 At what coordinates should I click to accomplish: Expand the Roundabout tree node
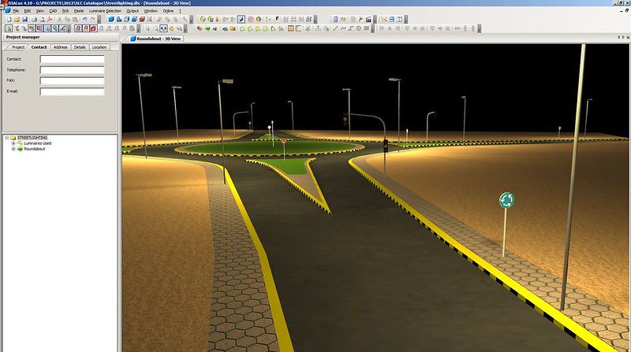(13, 149)
